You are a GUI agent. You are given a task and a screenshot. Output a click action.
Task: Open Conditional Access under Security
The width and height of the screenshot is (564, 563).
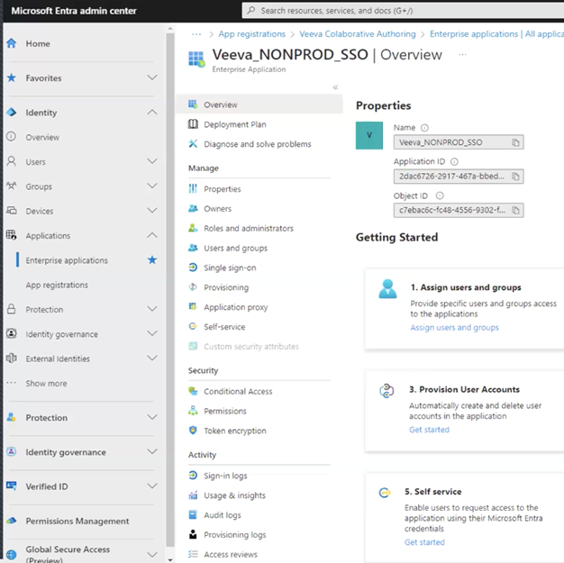(x=238, y=392)
